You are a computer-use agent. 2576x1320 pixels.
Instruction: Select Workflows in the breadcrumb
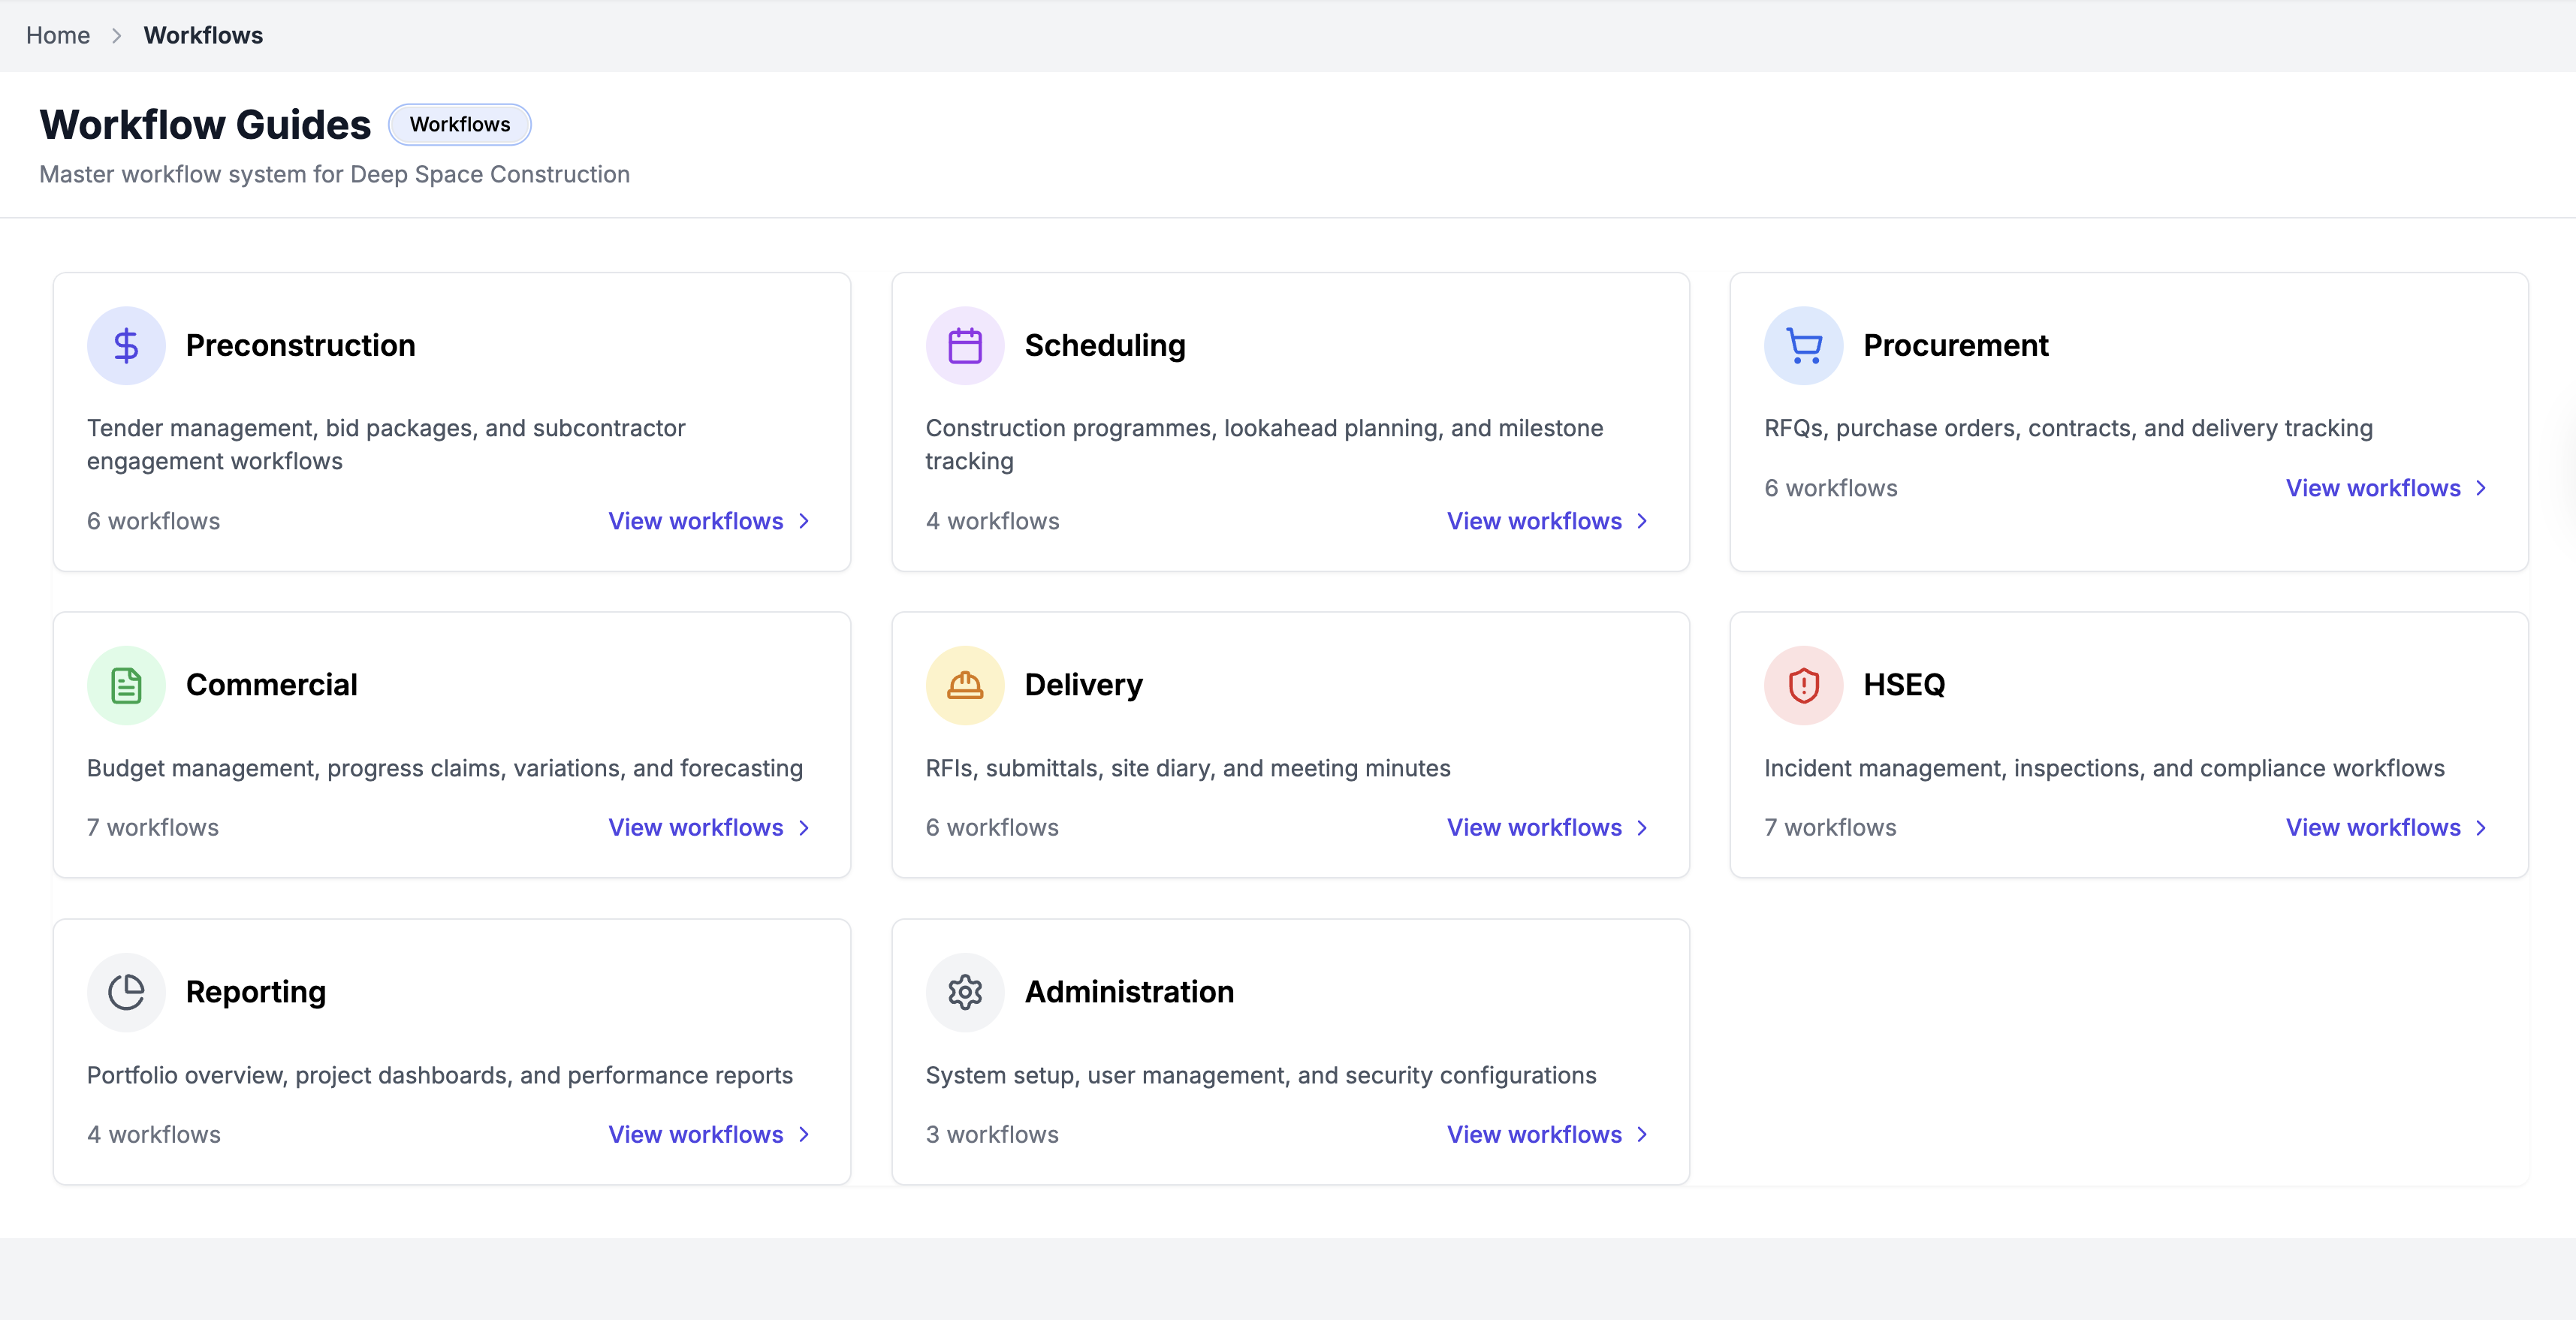point(203,36)
